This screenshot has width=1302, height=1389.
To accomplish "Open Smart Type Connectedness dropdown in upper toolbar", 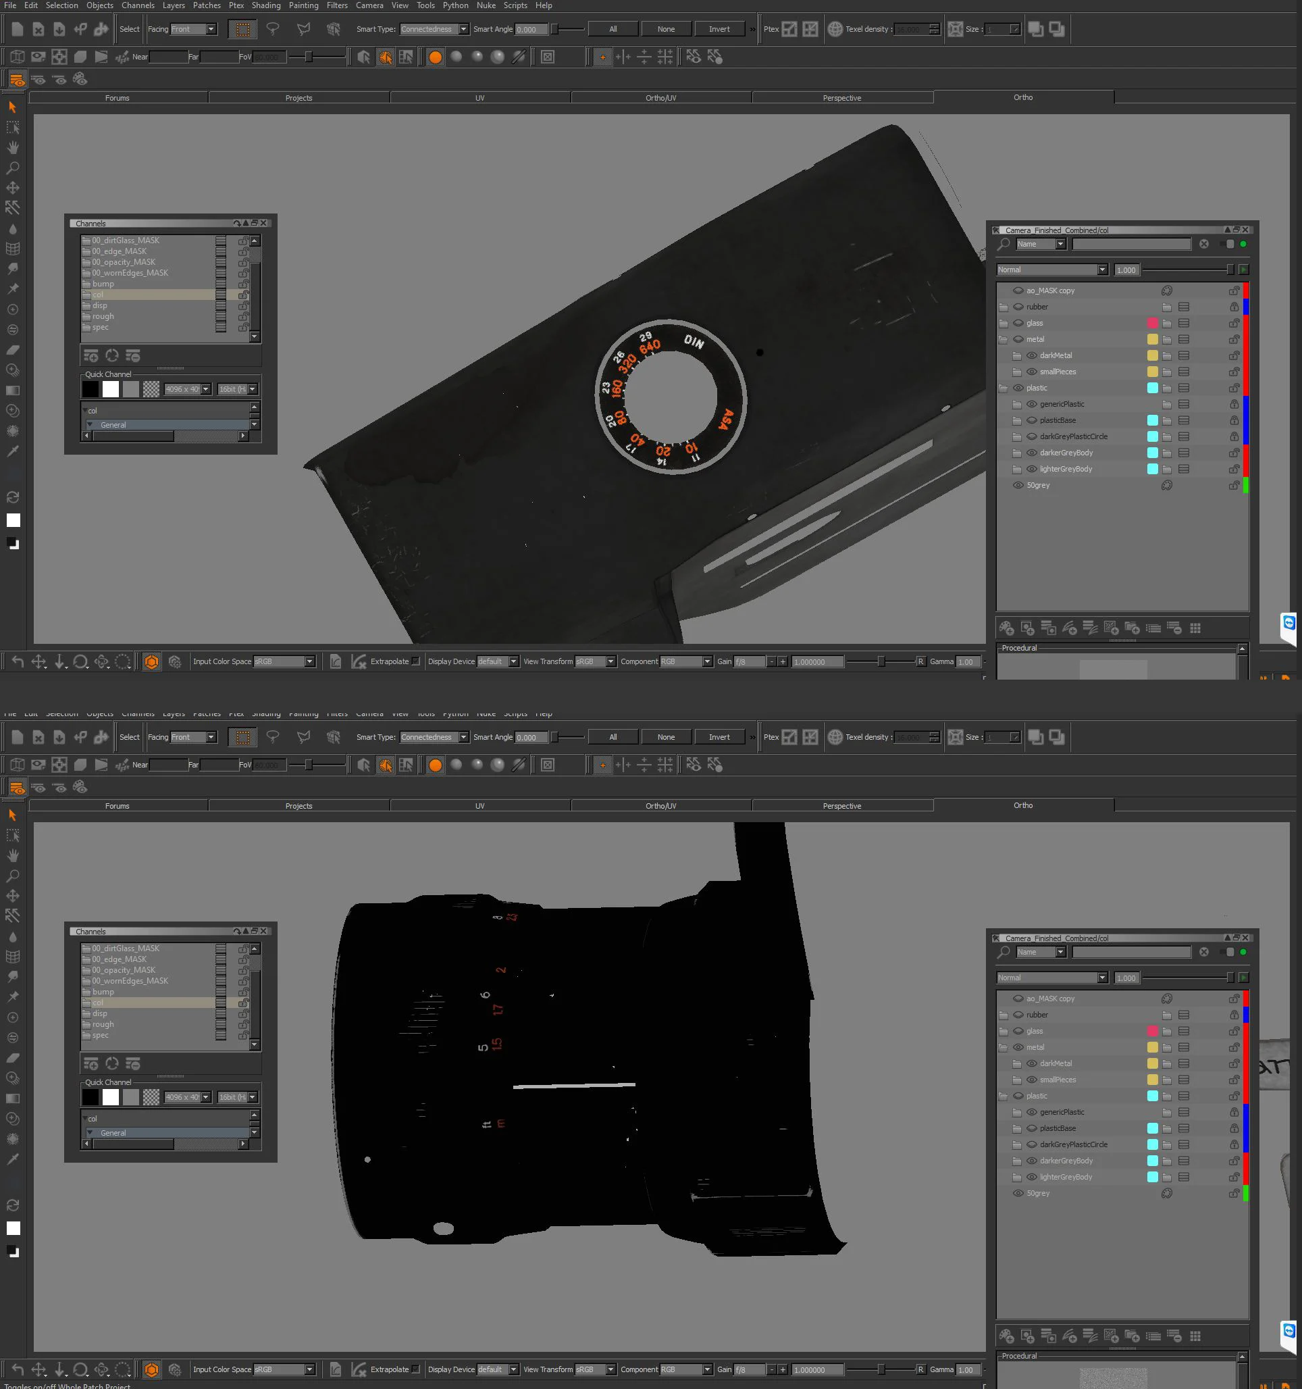I will 463,29.
